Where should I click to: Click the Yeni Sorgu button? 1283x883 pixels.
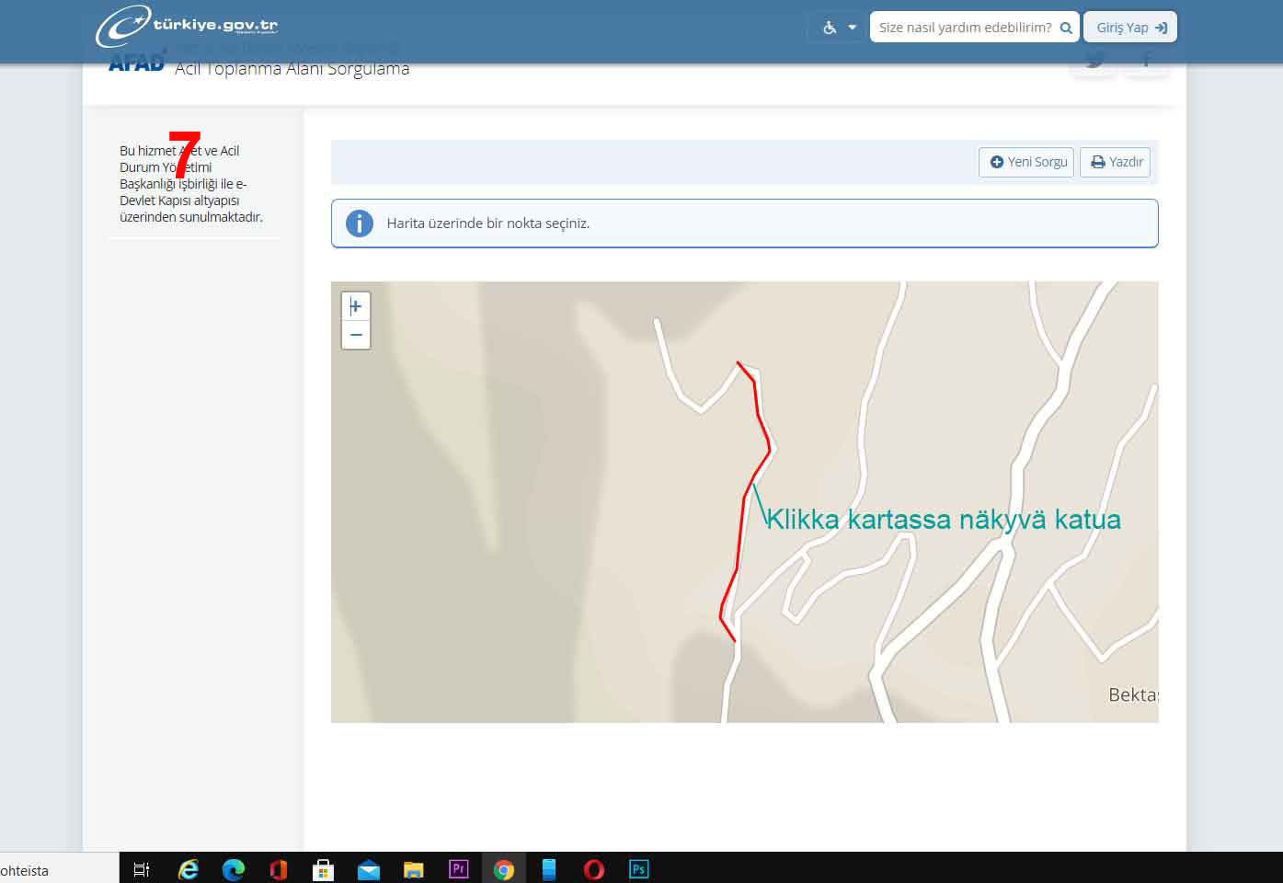[x=1026, y=162]
